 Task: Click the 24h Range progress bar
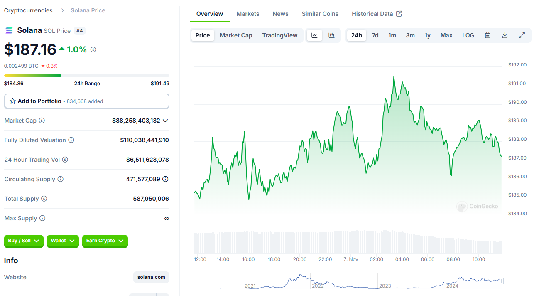(87, 76)
